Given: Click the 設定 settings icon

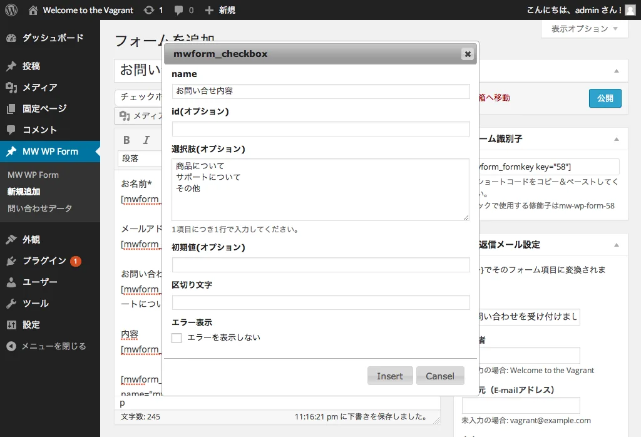Looking at the screenshot, I should click(11, 325).
